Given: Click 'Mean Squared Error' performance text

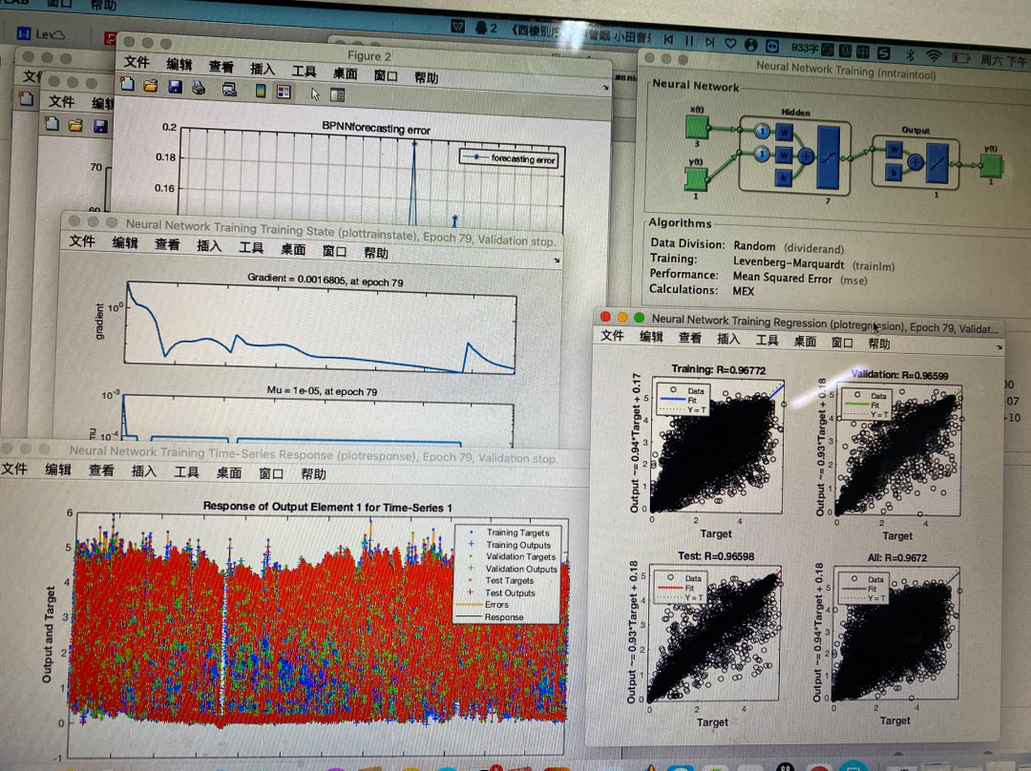Looking at the screenshot, I should click(x=783, y=278).
